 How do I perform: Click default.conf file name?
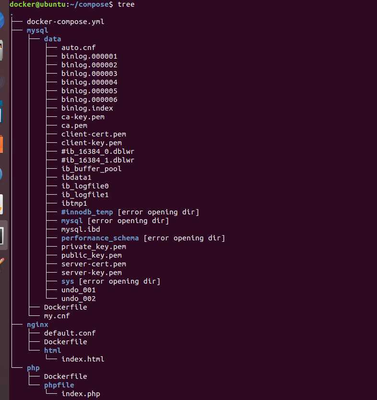click(70, 334)
